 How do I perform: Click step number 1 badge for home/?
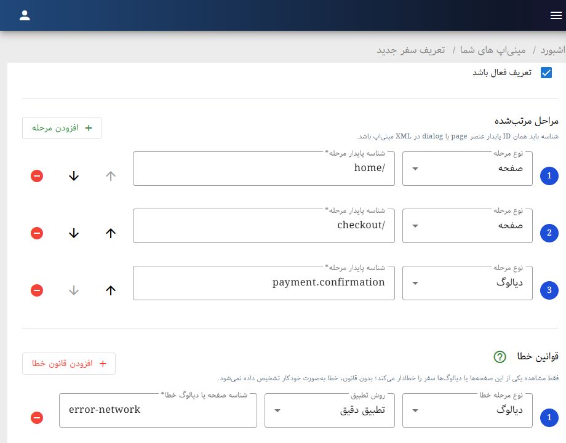[x=549, y=176]
